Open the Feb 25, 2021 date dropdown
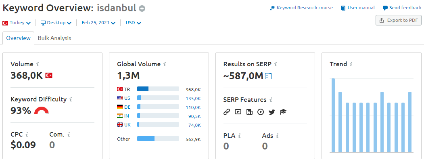The image size is (424, 162). pyautogui.click(x=98, y=23)
